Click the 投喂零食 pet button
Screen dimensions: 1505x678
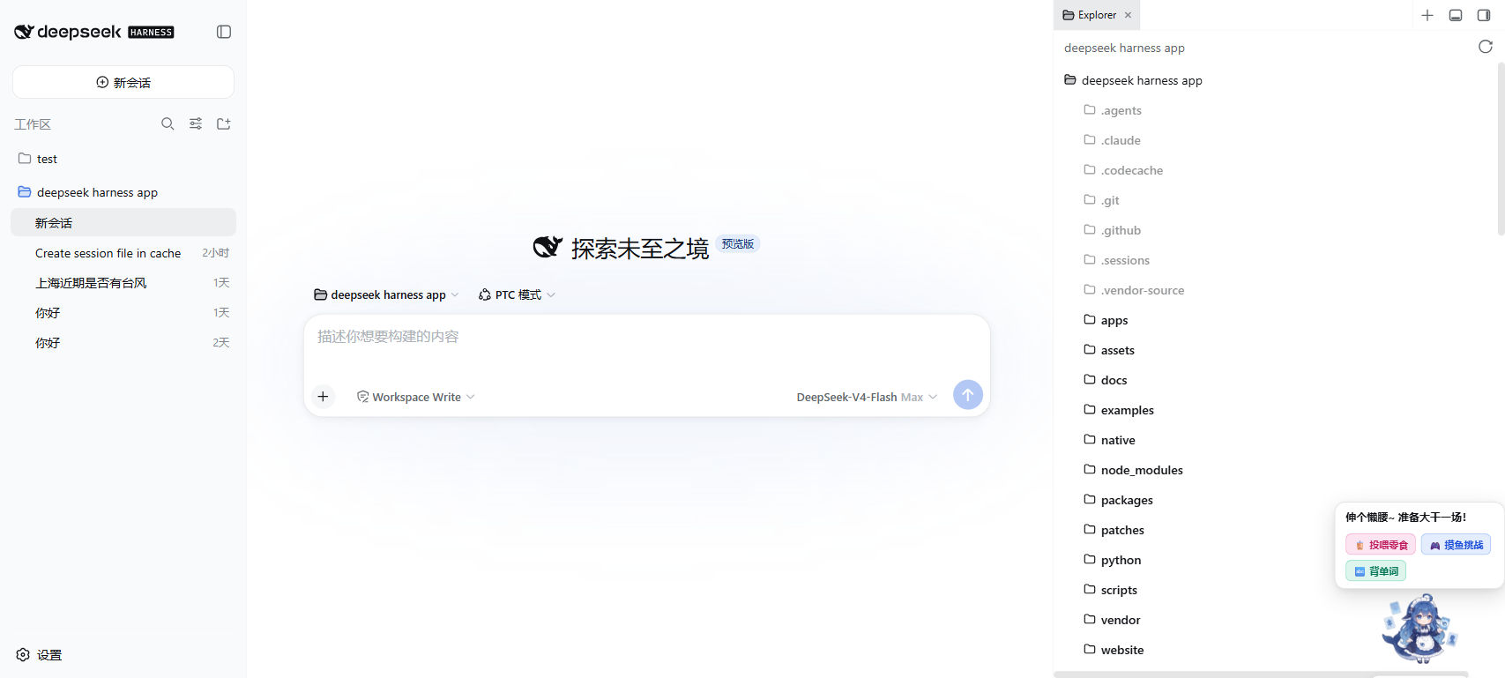tap(1381, 545)
